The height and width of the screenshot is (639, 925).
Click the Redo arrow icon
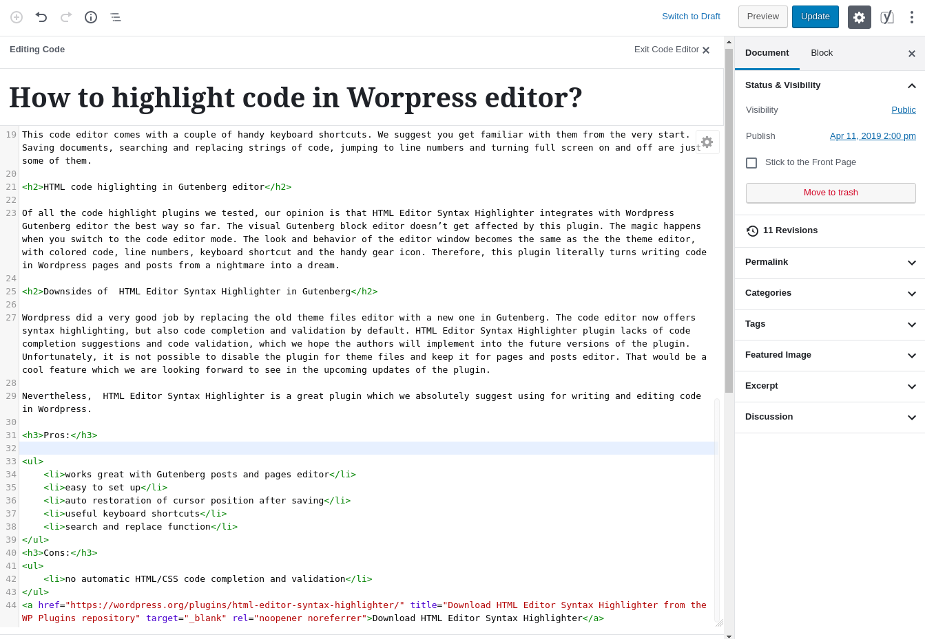click(65, 17)
